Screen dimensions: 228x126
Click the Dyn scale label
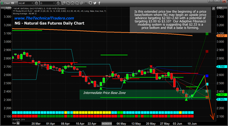coord(14,123)
